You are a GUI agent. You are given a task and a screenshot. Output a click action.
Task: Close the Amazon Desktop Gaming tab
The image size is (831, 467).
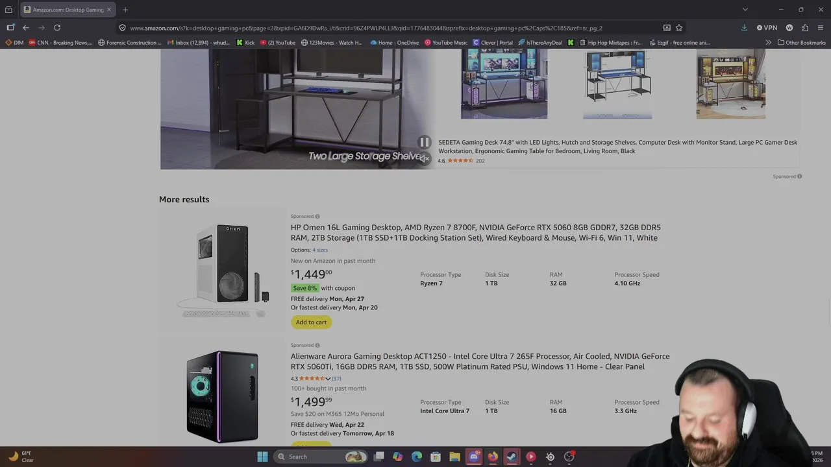coord(109,10)
